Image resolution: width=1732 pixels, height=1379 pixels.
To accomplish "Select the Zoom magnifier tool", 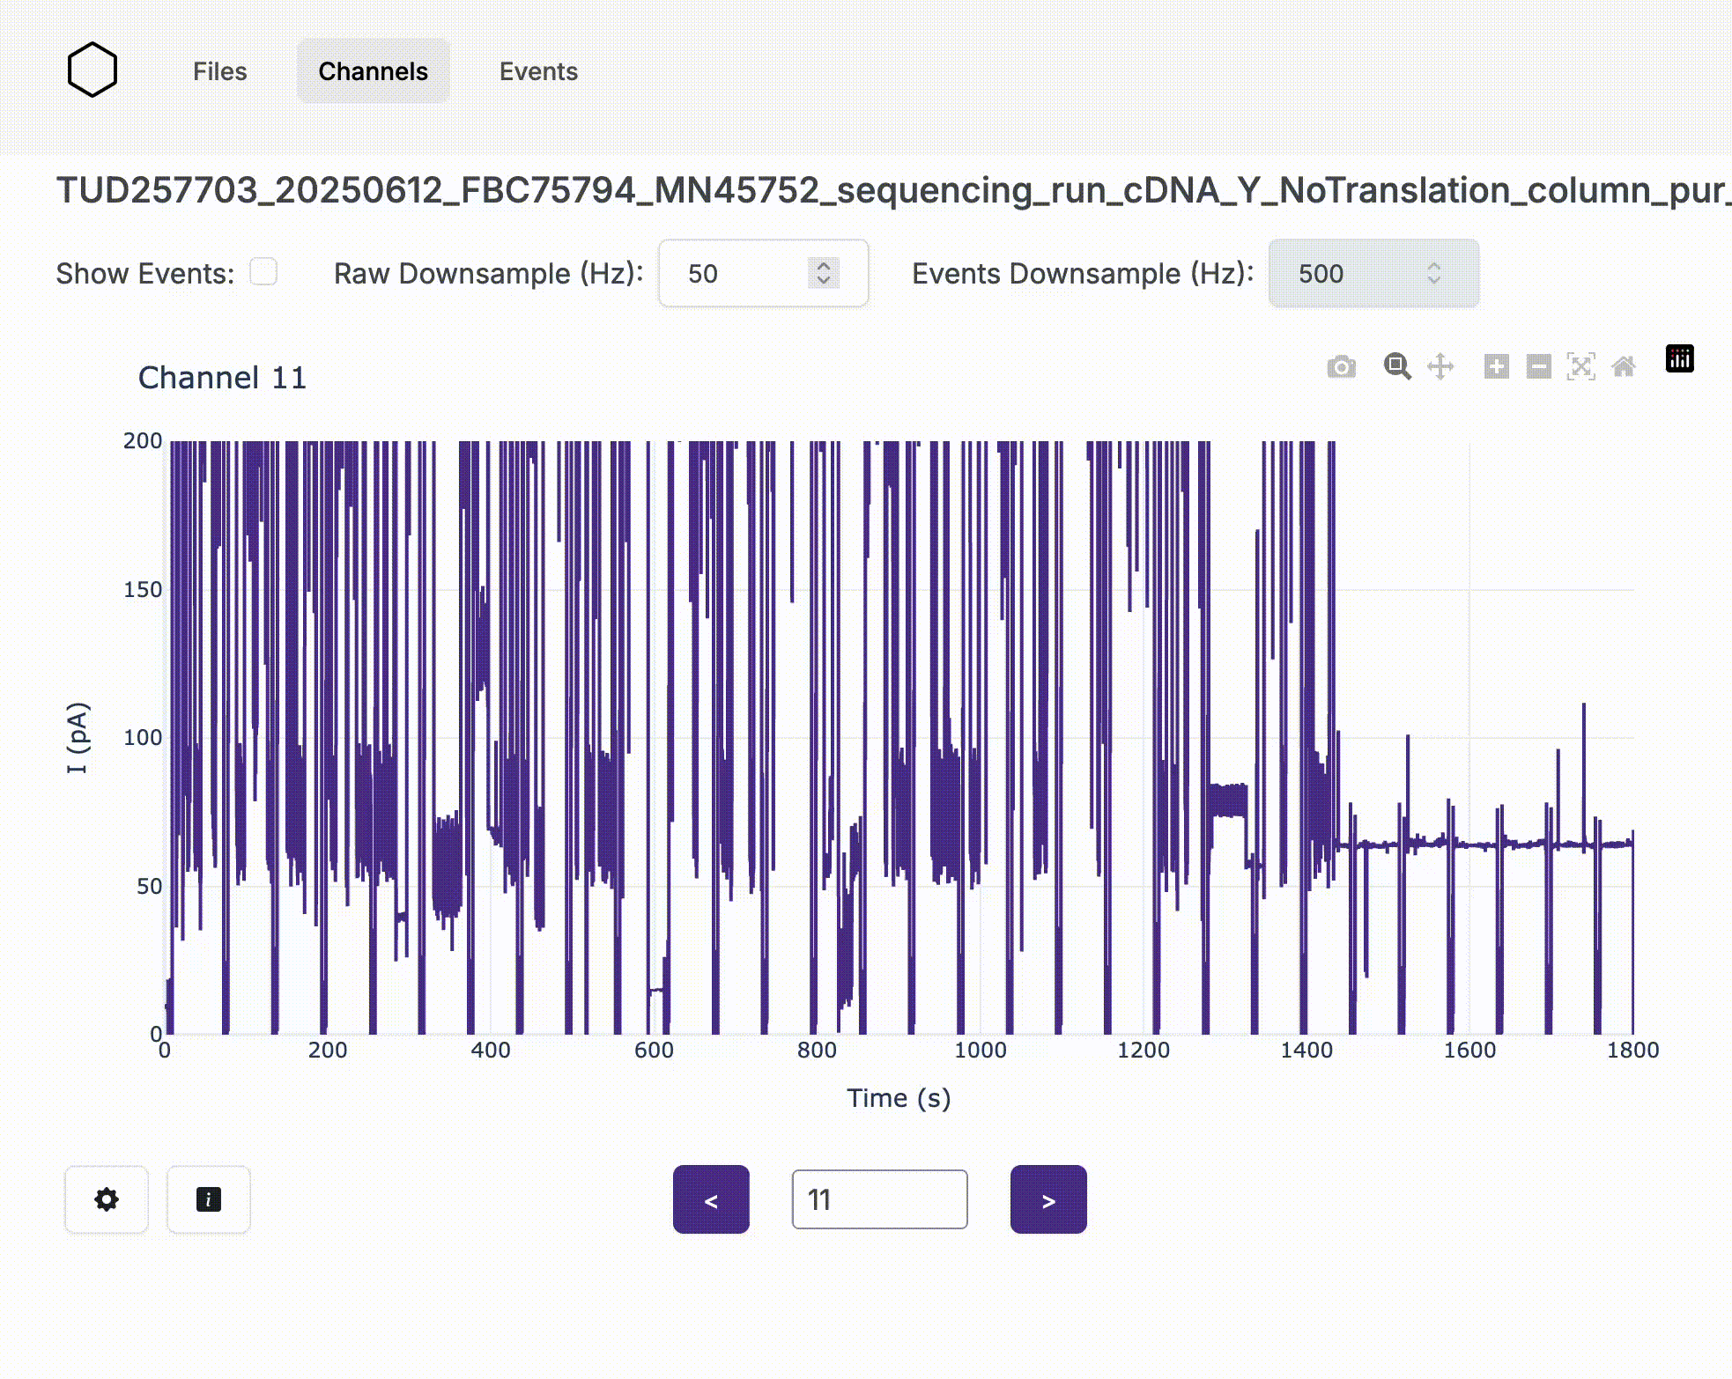I will (x=1396, y=366).
